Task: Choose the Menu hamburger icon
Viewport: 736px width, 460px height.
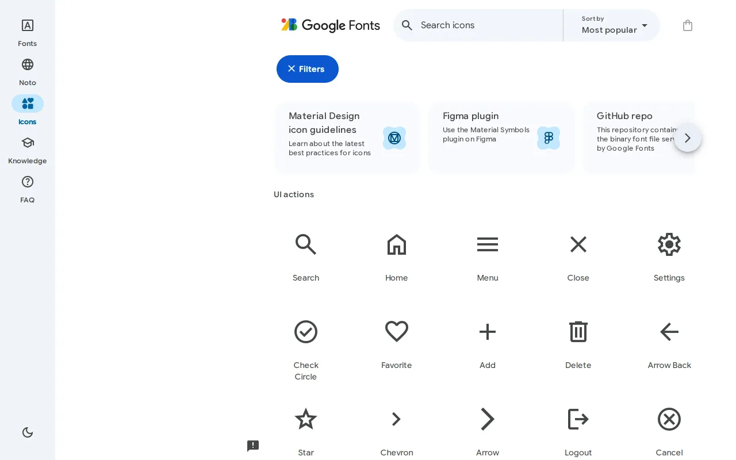Action: click(x=488, y=244)
